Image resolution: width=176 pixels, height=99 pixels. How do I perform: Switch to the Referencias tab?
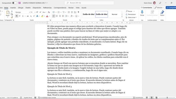(47, 8)
